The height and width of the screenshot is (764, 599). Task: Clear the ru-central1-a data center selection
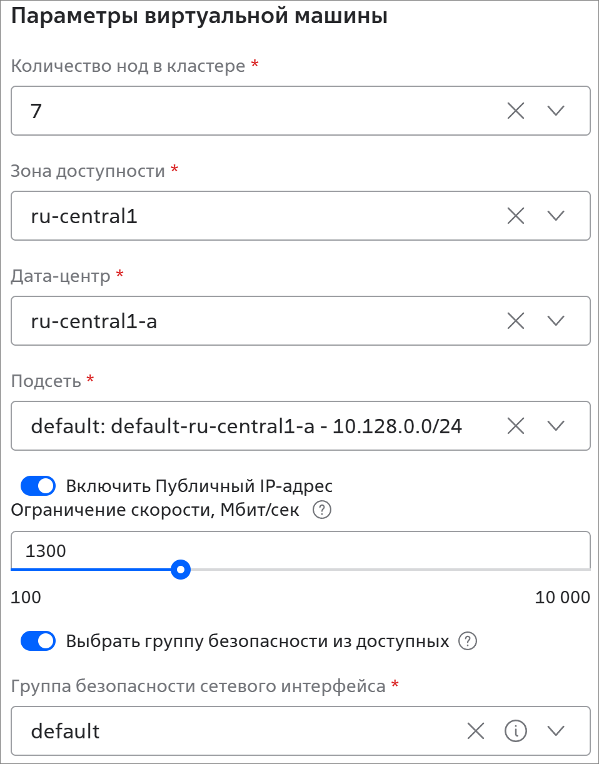coord(515,321)
